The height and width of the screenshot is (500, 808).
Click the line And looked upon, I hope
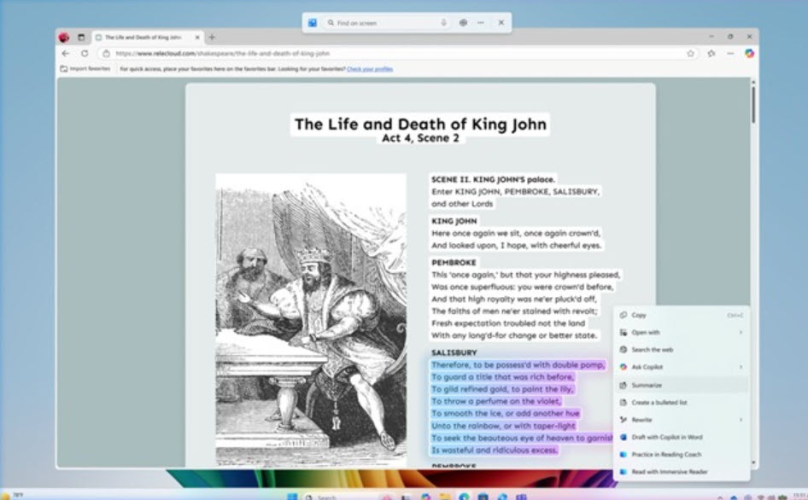(517, 246)
